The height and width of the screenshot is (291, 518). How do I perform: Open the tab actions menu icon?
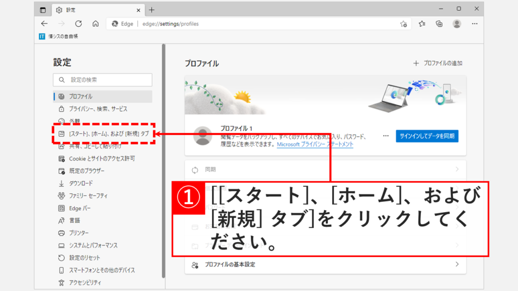(x=43, y=10)
